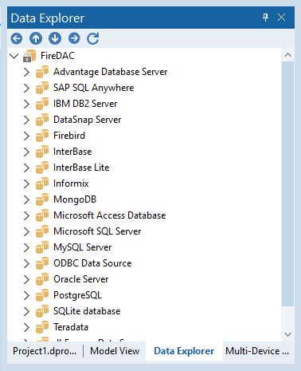Expand the Microsoft Access Database node
The image size is (301, 371).
[x=26, y=215]
